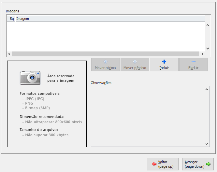Click the camera icon in image area
Screen dimensions: 217x172
tap(30, 78)
